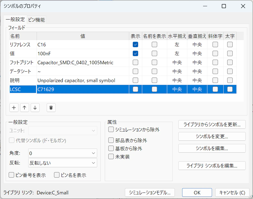Confirm with the OK button
The width and height of the screenshot is (253, 199).
197,192
